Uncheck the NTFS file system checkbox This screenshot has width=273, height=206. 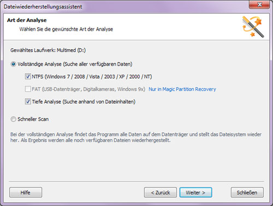click(28, 76)
